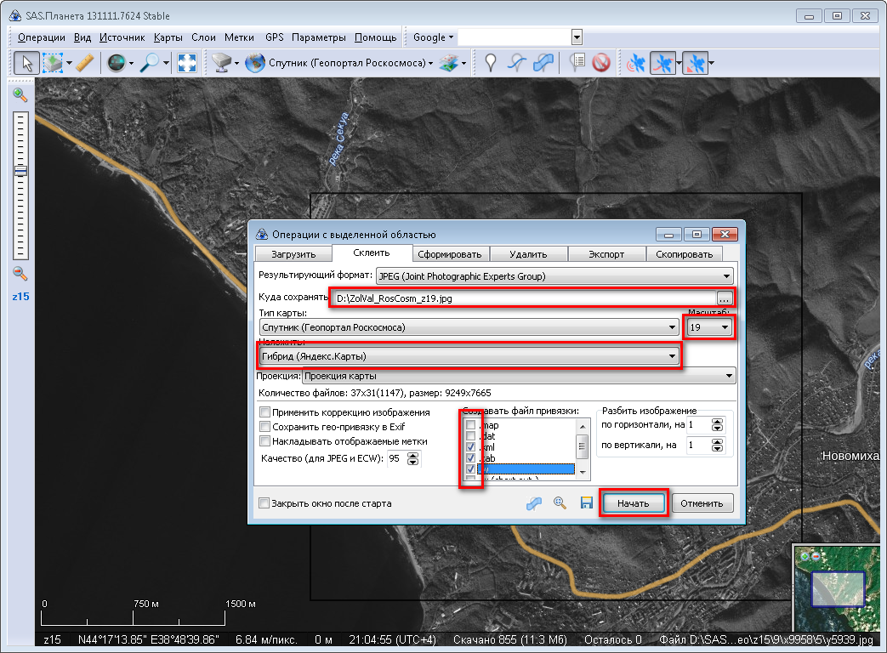Viewport: 887px width, 653px height.
Task: Uncheck the .tab binding file checkbox
Action: (x=470, y=458)
